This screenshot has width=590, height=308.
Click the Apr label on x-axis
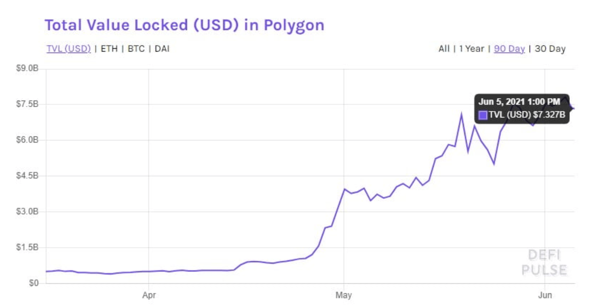click(149, 295)
